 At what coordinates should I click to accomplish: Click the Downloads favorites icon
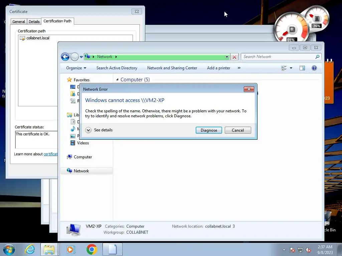pyautogui.click(x=73, y=94)
